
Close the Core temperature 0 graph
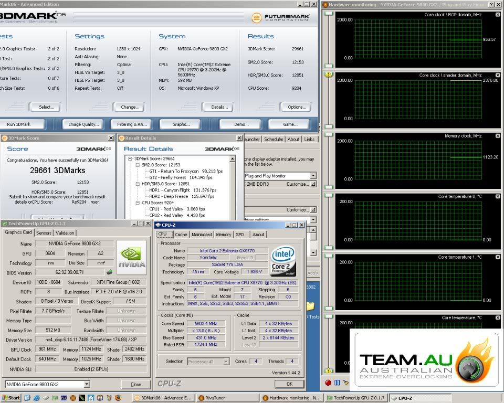498,196
